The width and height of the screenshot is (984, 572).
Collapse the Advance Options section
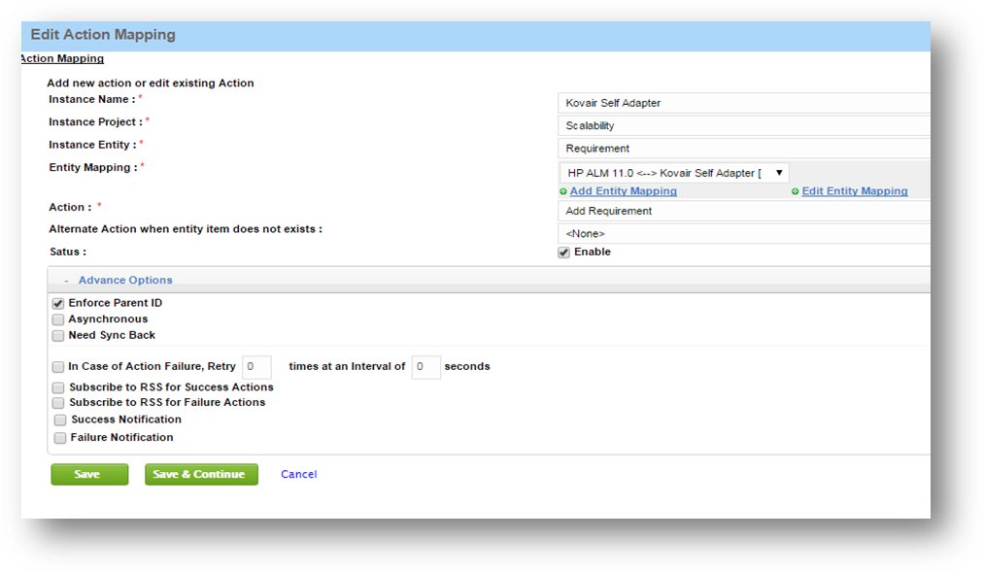coord(69,279)
